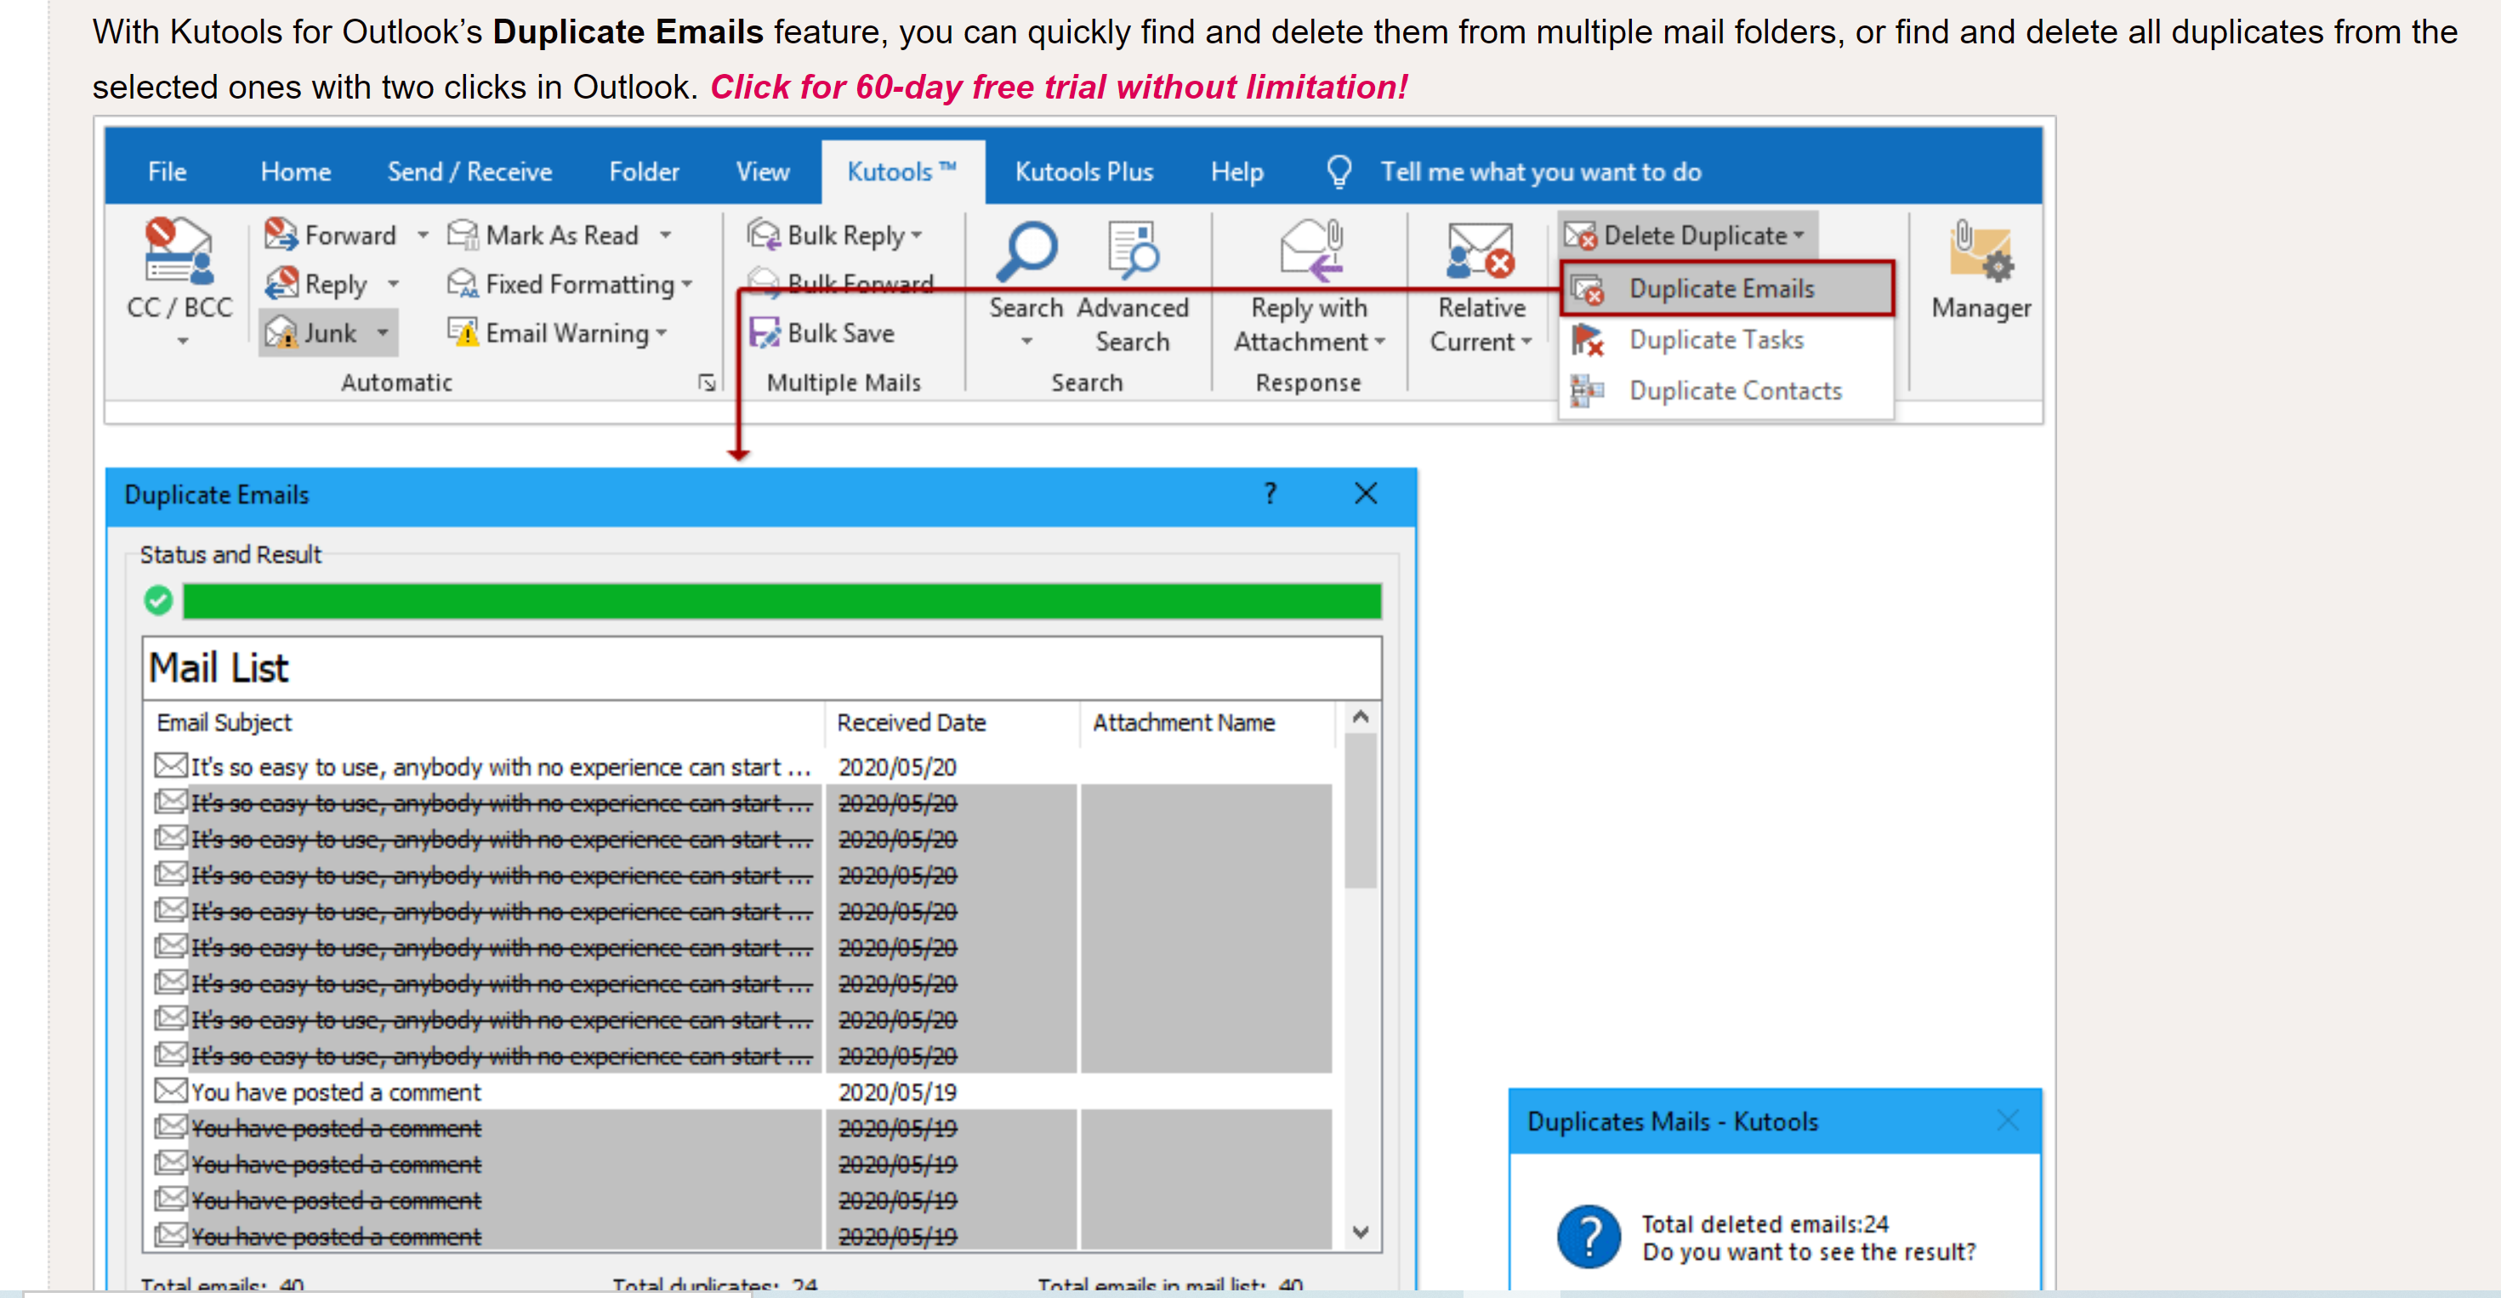Switch to the View tab
The width and height of the screenshot is (2501, 1298).
coord(763,172)
